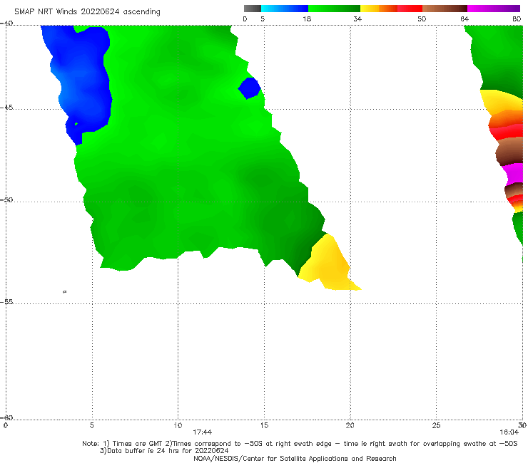Image resolution: width=528 pixels, height=463 pixels.
Task: Pick the cyan-to-blue segment of the color bar
Action: [x=285, y=9]
